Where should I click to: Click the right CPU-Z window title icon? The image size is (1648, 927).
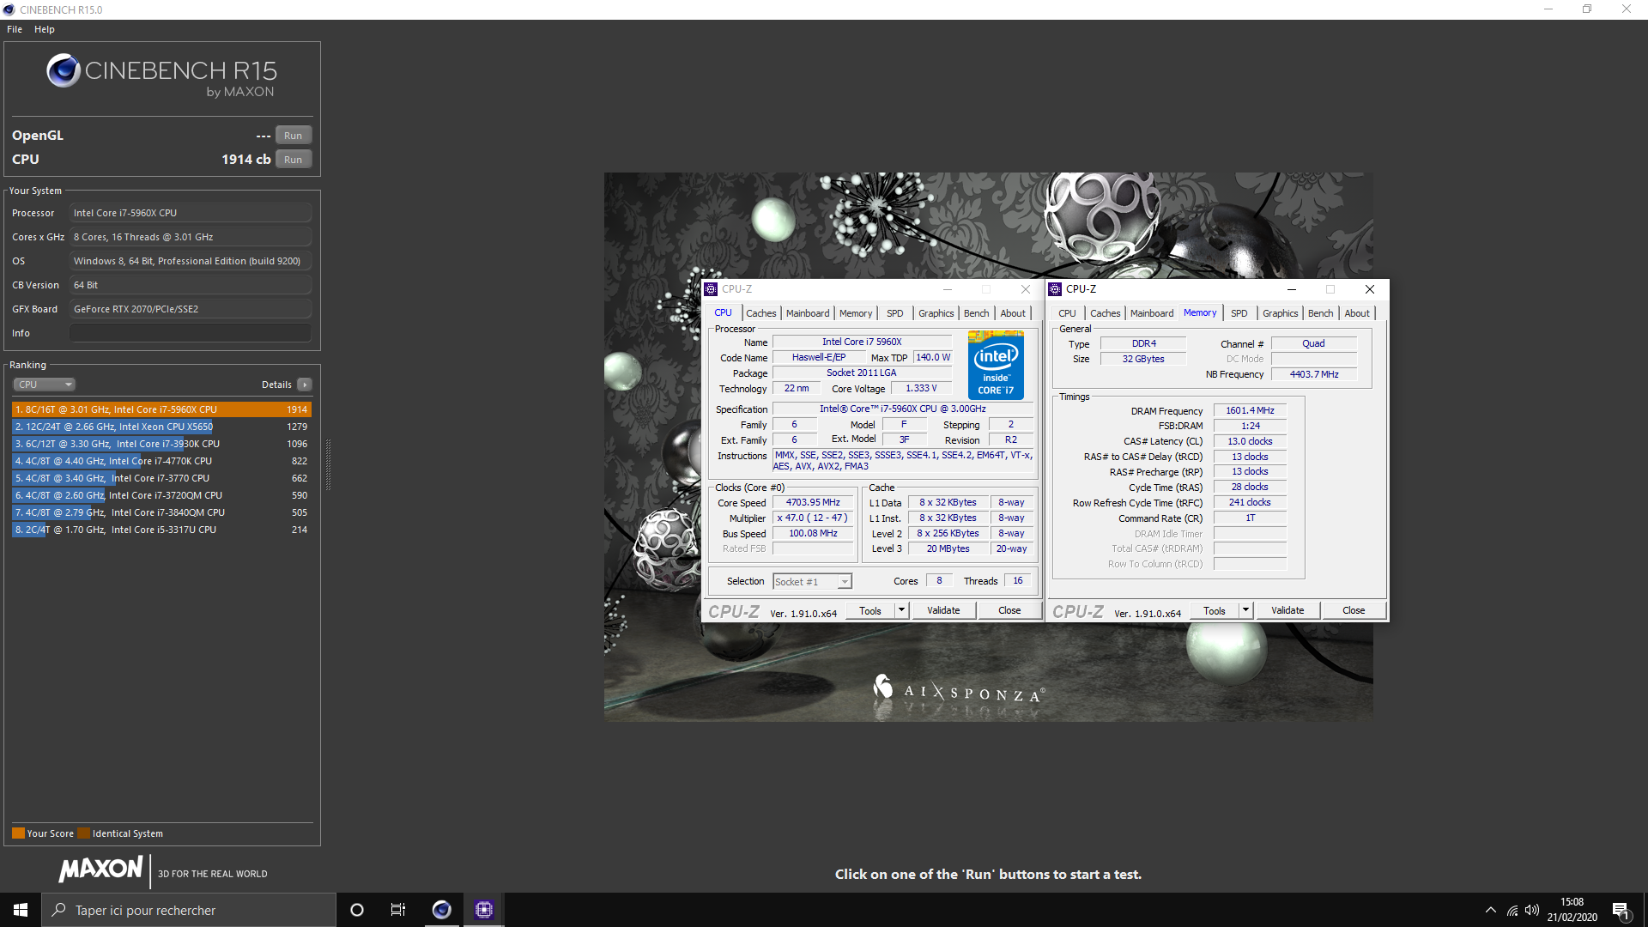pos(1055,289)
